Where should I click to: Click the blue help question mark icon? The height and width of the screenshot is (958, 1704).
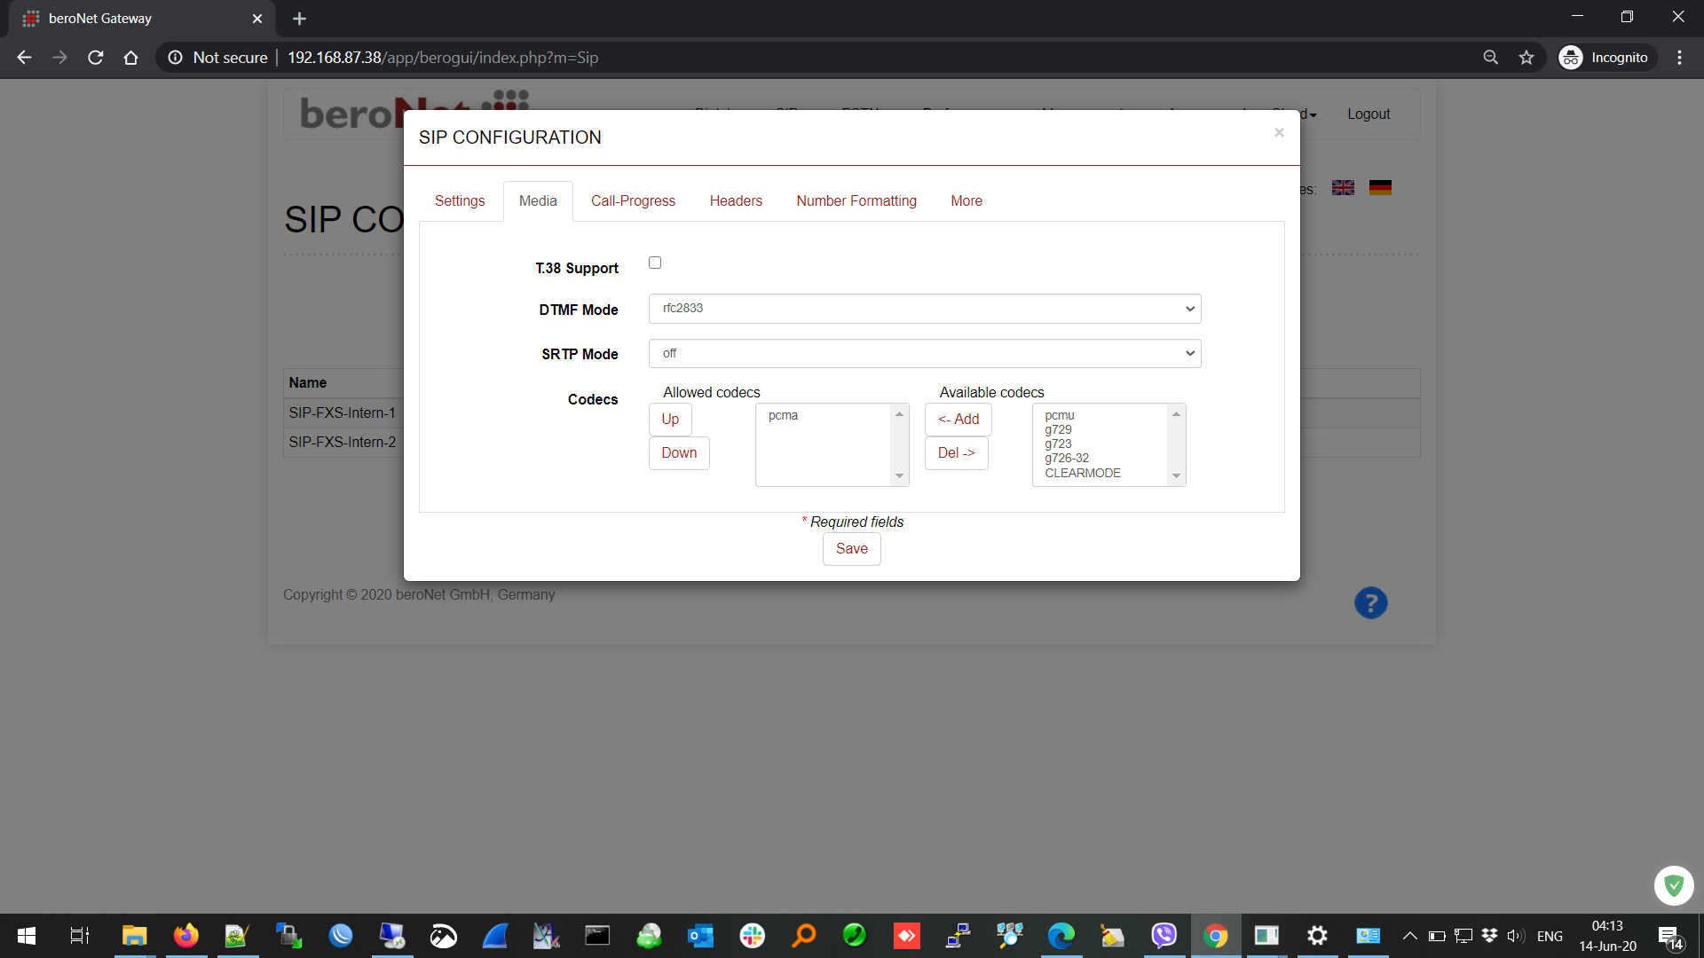tap(1370, 603)
